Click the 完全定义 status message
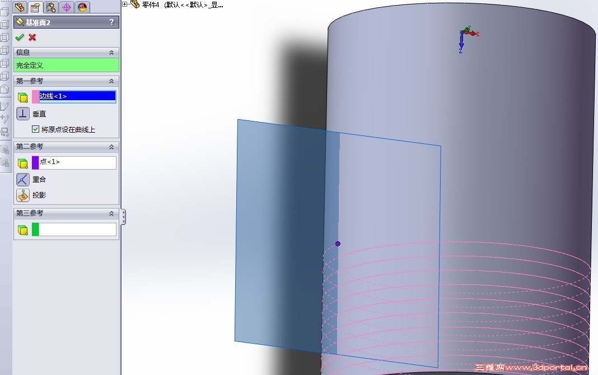 coord(67,65)
